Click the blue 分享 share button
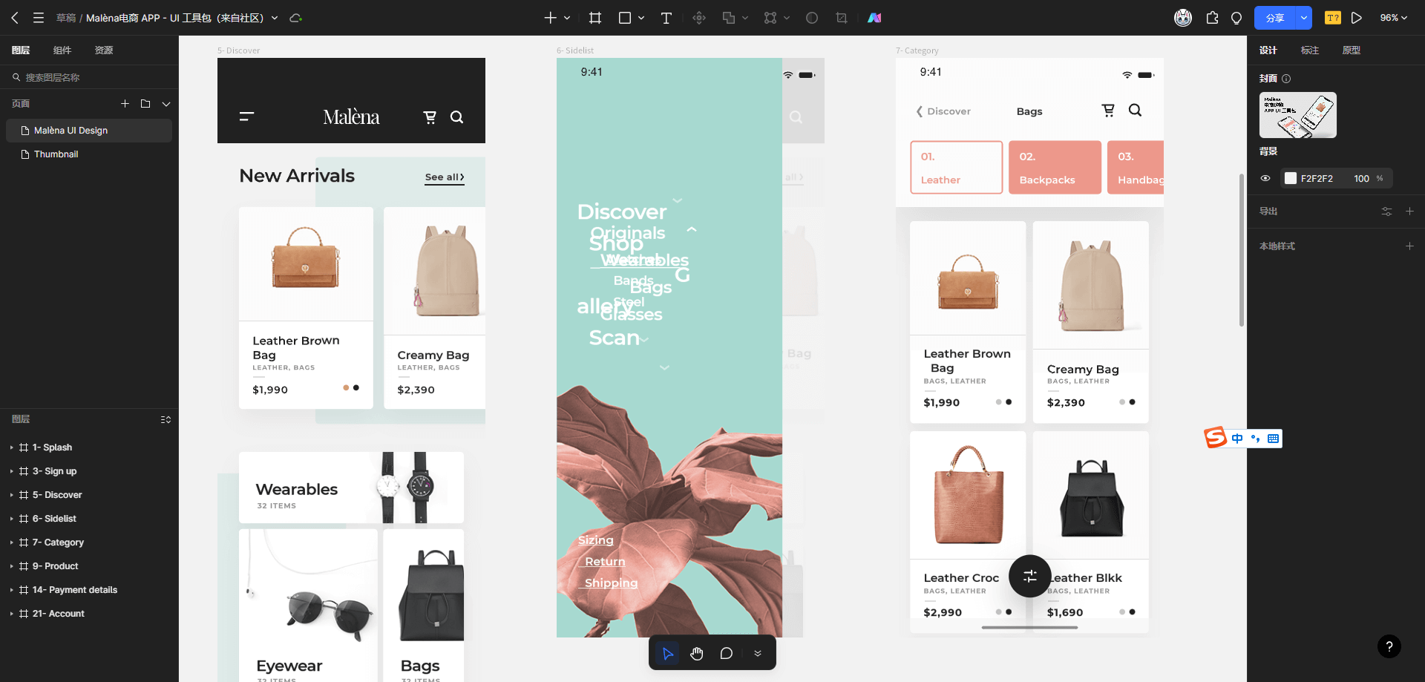 (x=1275, y=18)
